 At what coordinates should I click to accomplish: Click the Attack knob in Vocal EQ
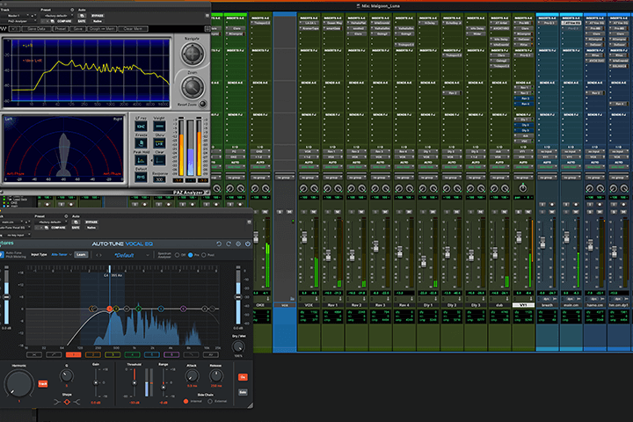point(192,376)
